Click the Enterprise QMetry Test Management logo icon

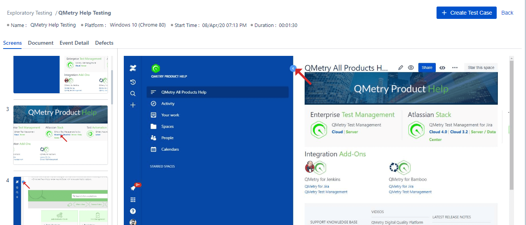click(x=319, y=130)
